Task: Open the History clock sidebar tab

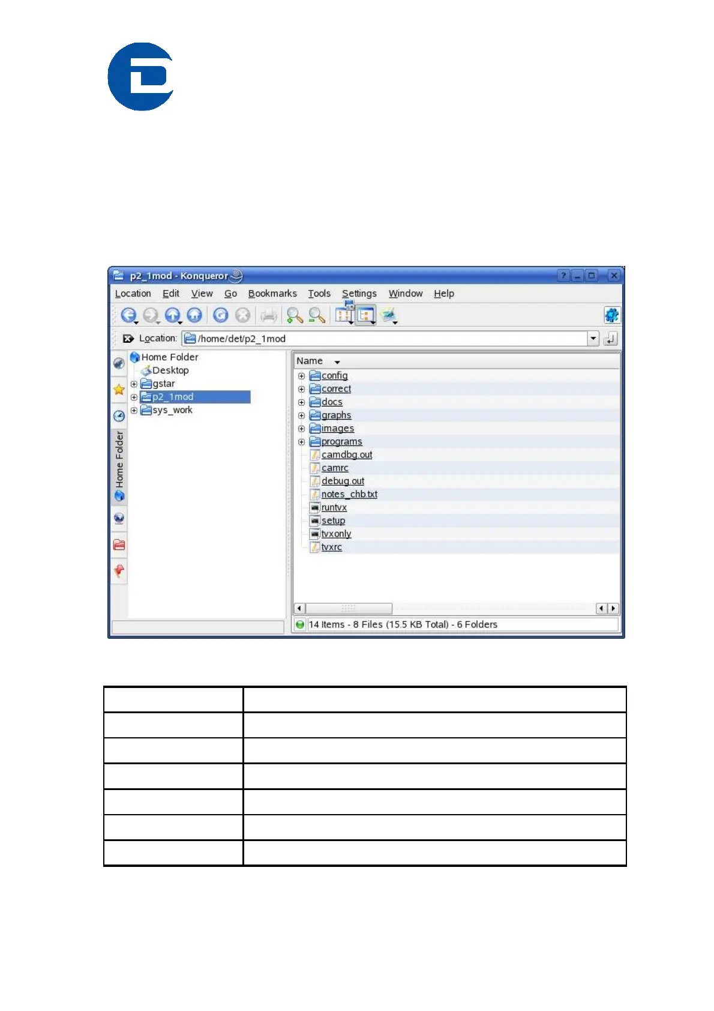Action: 119,416
